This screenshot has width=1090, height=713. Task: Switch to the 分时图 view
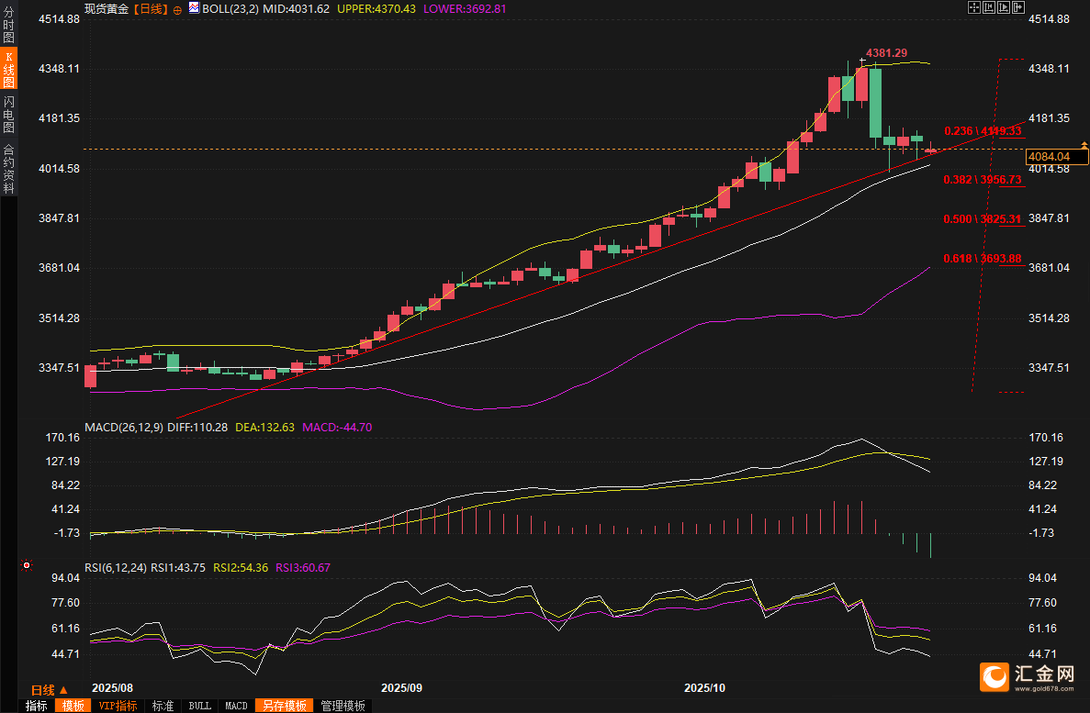pos(8,26)
